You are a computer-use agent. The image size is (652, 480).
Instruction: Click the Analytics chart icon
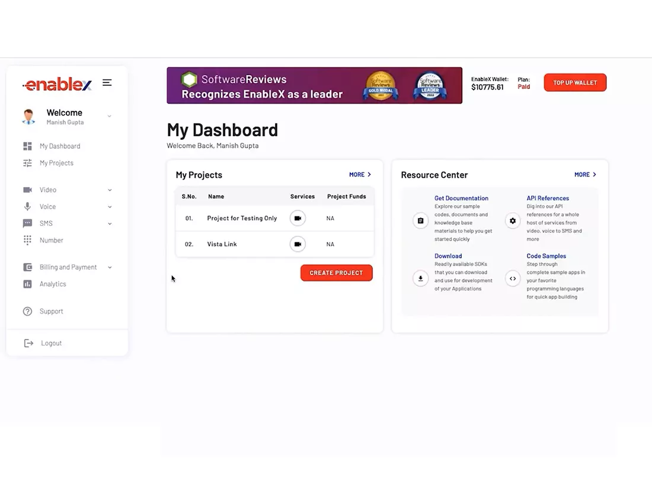coord(27,284)
